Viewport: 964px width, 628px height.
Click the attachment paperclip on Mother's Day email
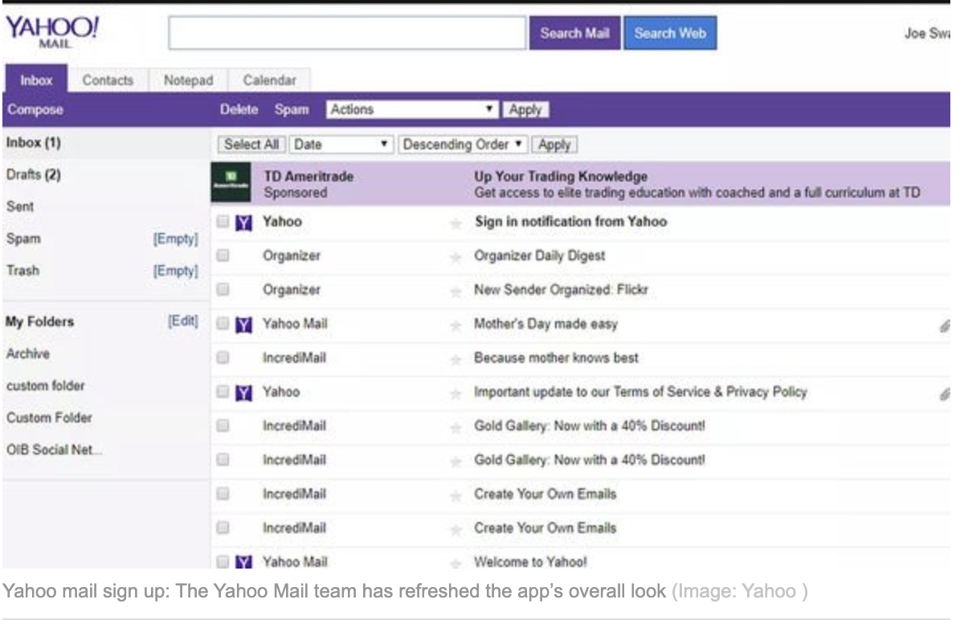944,326
